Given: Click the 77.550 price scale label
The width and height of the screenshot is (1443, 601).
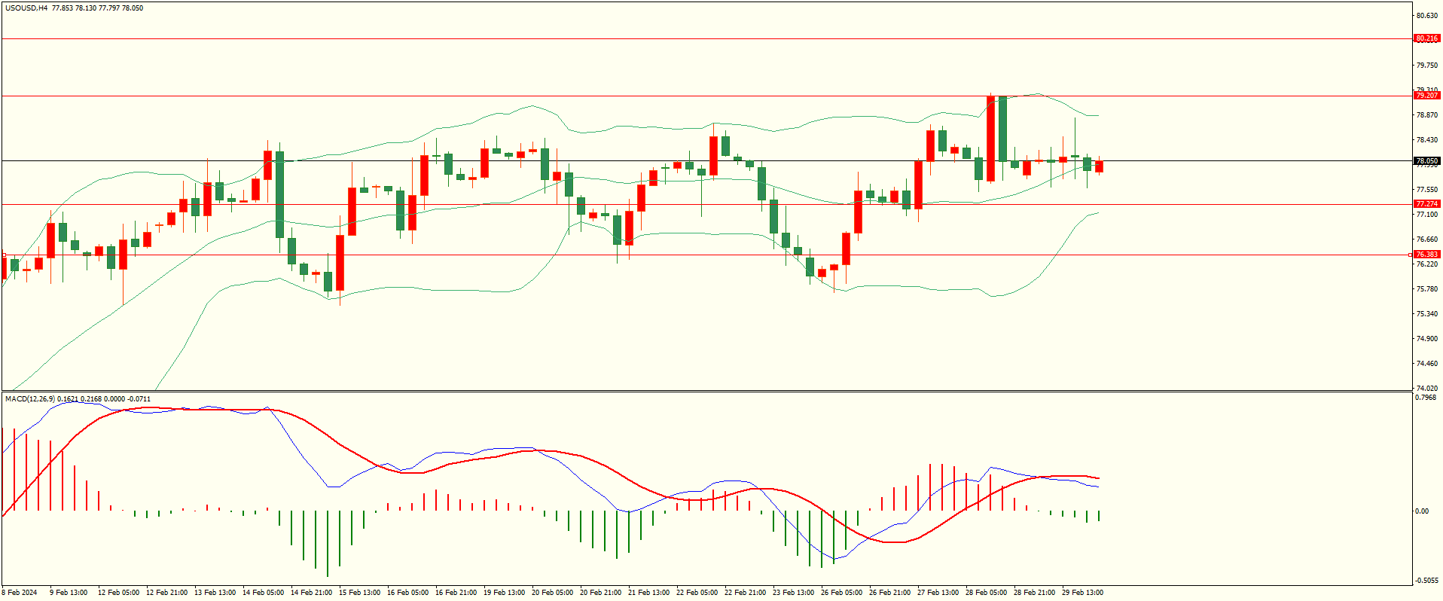Looking at the screenshot, I should pos(1427,190).
